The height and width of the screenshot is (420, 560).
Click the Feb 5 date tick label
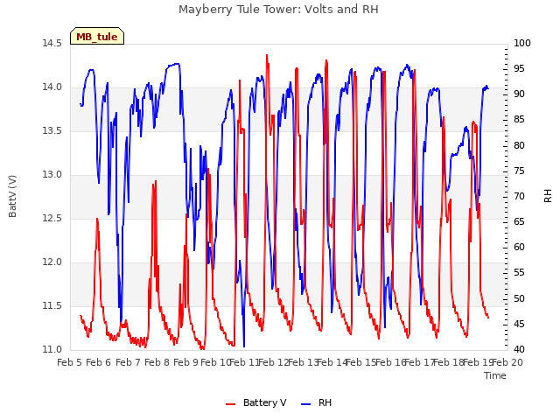point(70,362)
